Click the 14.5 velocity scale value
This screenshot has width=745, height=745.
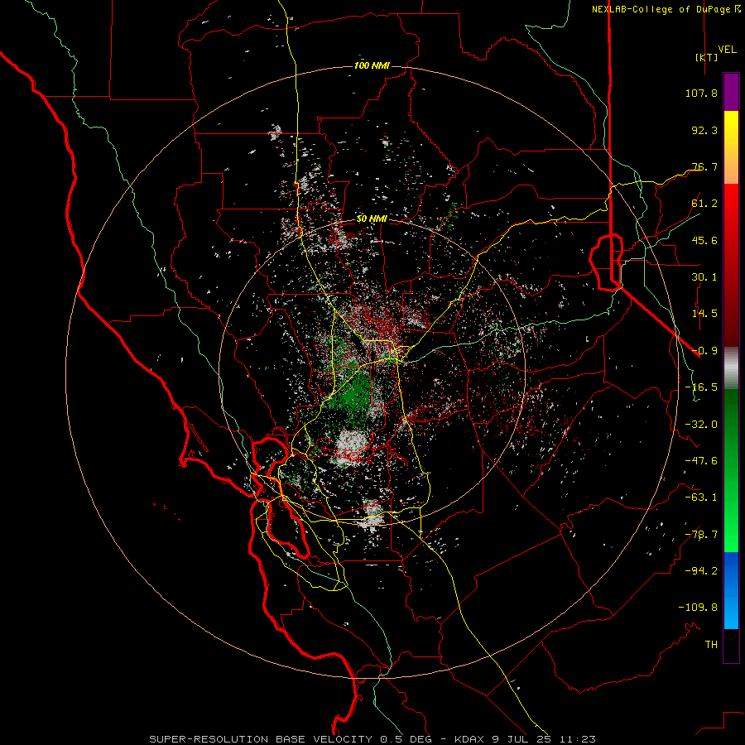point(704,314)
